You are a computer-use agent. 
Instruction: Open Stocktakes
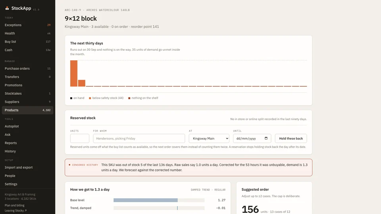27,94
